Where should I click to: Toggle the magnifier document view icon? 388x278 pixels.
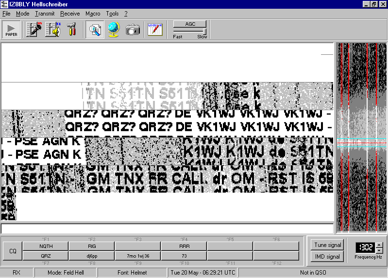(x=95, y=30)
